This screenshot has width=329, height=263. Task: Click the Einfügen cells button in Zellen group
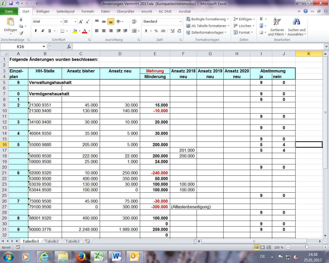[x=244, y=19]
